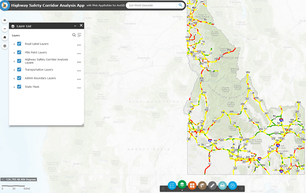
Task: Open options for Highway Safety Corridor Analysis Layers
Action: 79,62
